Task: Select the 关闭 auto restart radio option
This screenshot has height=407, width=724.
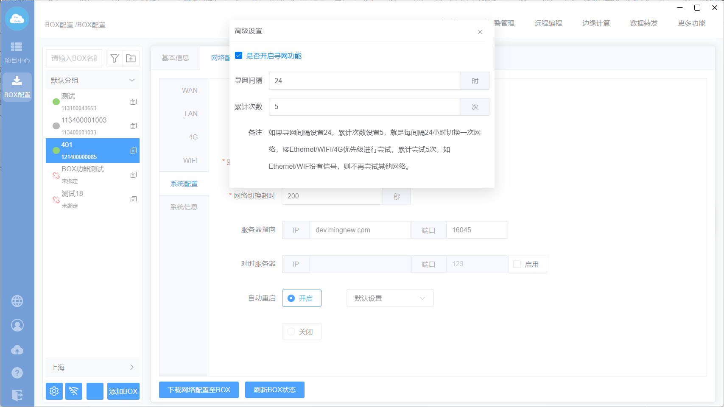Action: pos(291,332)
